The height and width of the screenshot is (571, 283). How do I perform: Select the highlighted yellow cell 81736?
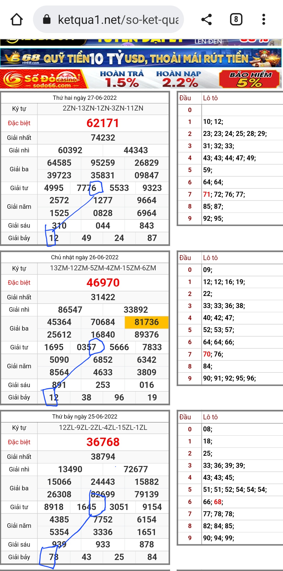146,322
